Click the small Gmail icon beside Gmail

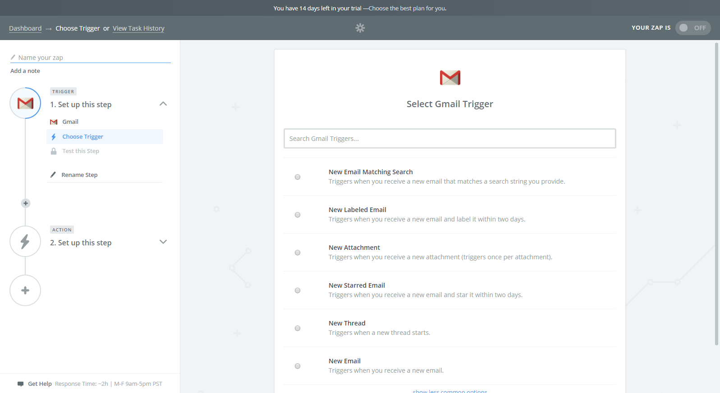coord(54,122)
